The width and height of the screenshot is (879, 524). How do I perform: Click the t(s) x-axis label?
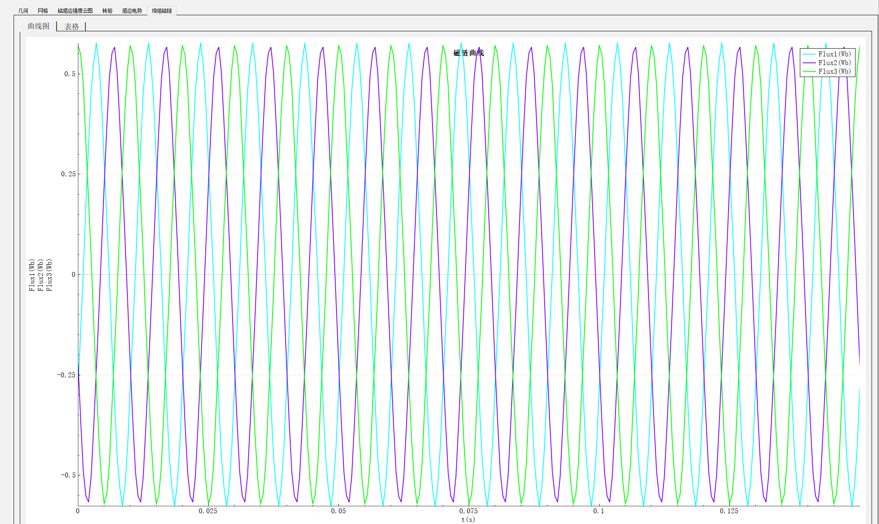click(468, 519)
